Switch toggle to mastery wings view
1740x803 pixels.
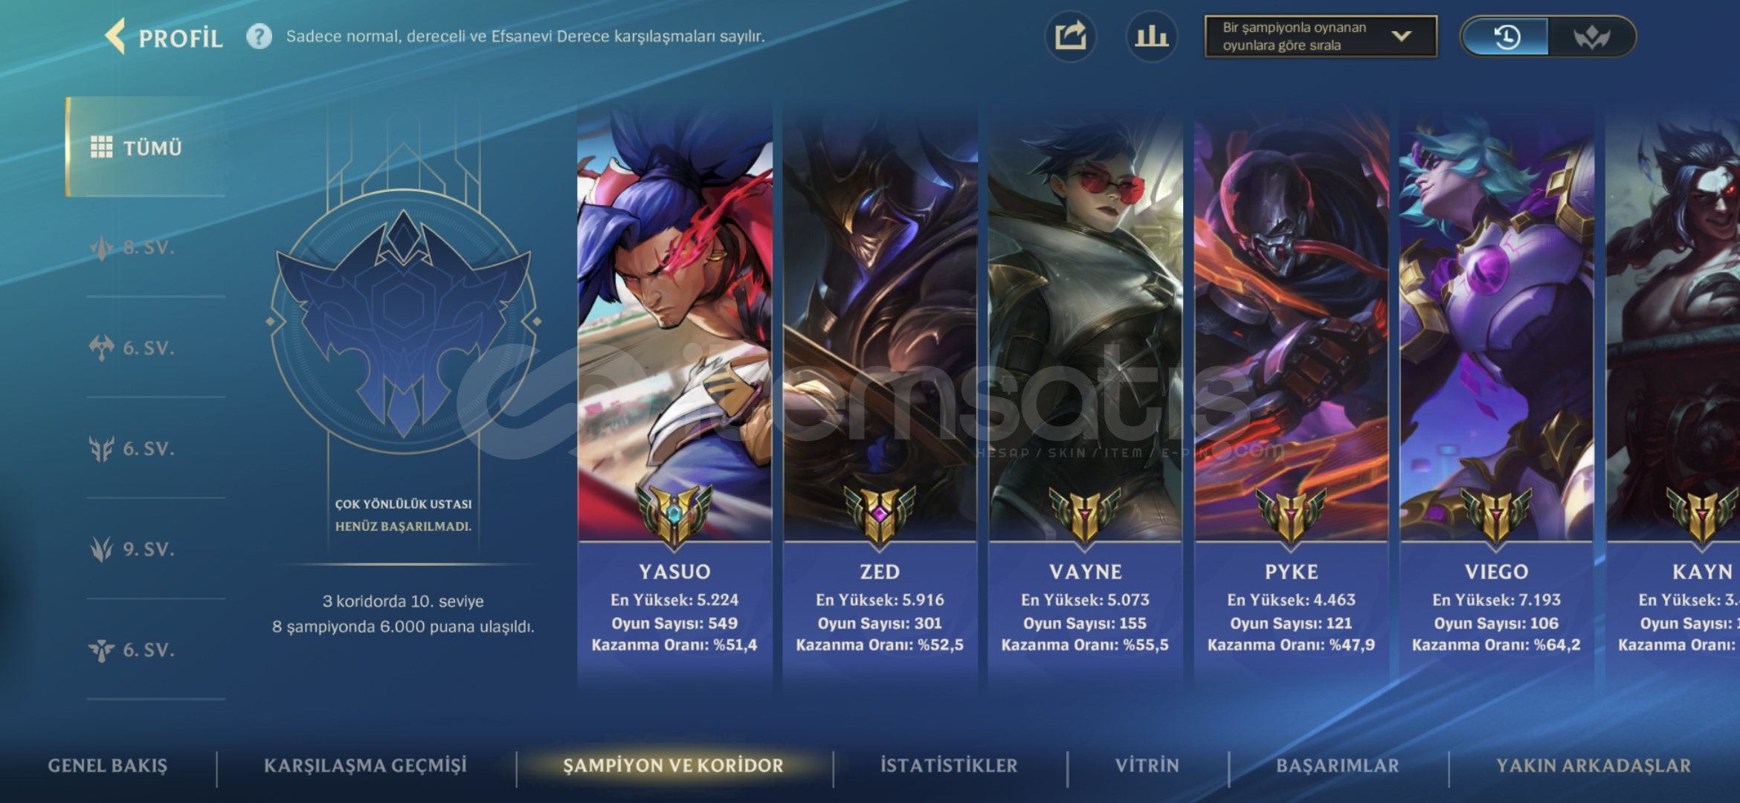(x=1591, y=36)
